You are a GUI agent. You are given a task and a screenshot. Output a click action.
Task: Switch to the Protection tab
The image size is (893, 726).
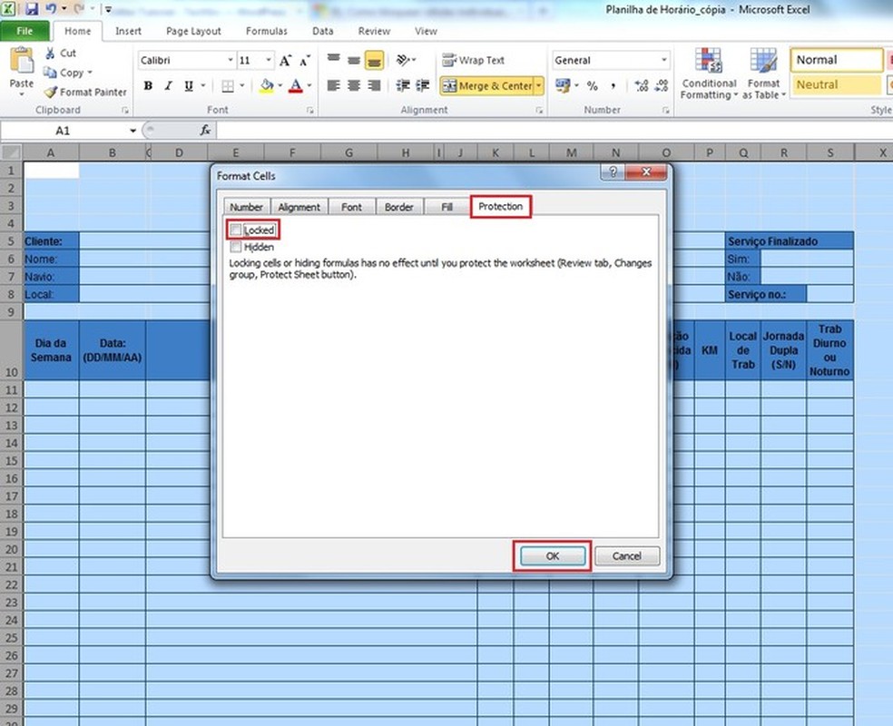point(500,206)
